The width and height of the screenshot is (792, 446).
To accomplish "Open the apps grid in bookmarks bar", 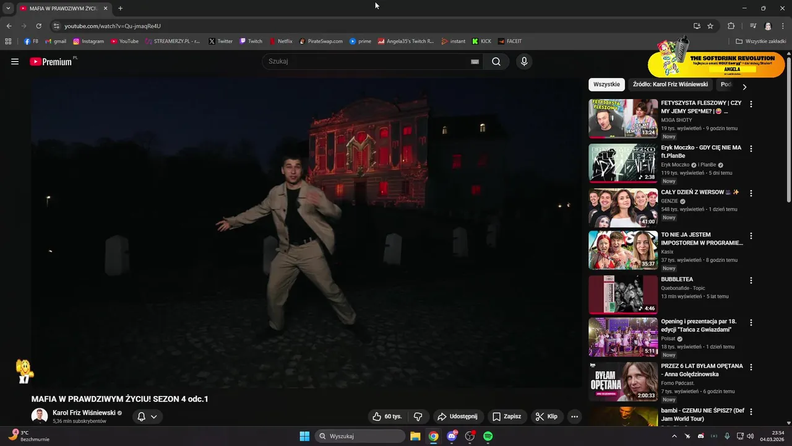I will point(8,42).
